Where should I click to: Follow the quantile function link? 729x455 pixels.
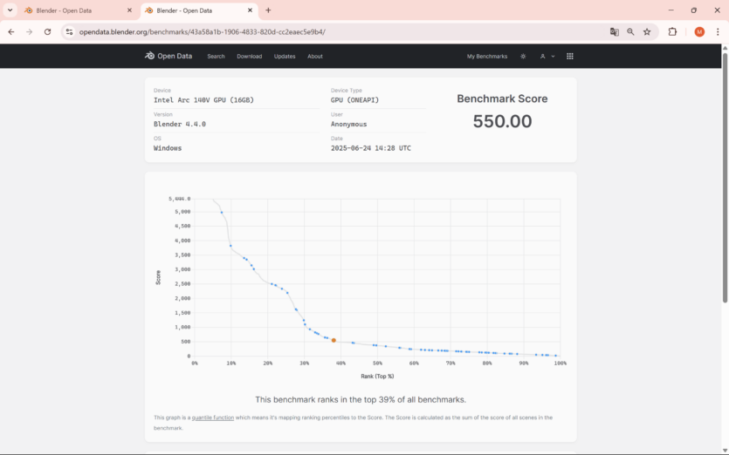click(212, 418)
